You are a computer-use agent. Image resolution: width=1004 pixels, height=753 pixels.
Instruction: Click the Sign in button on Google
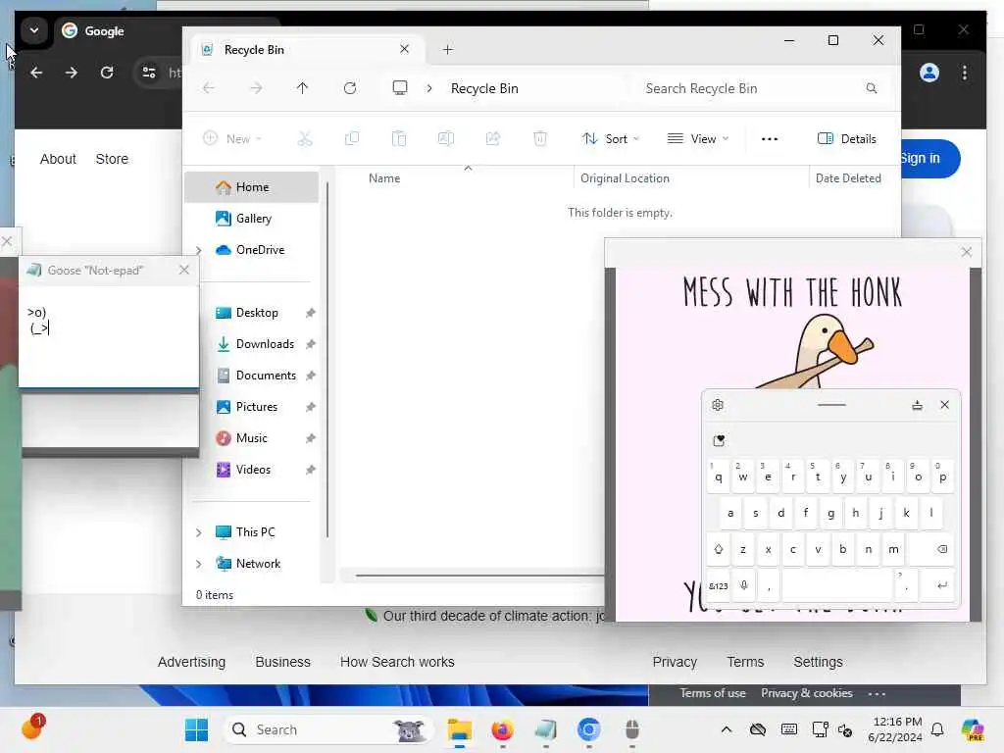point(929,158)
